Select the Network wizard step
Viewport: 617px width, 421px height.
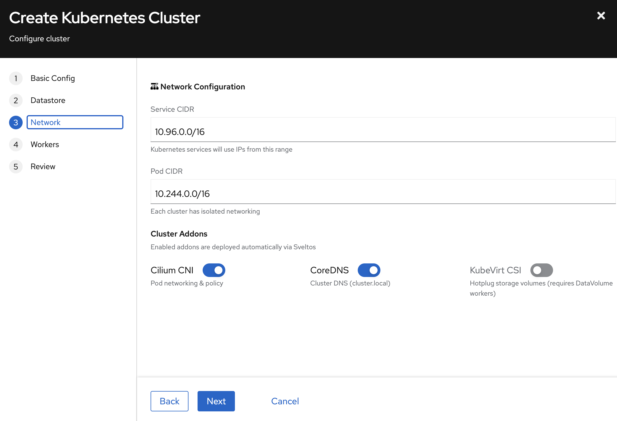tap(75, 123)
